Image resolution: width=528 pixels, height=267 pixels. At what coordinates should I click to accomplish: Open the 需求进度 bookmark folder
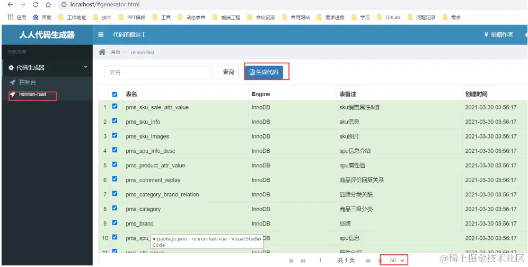(x=331, y=18)
